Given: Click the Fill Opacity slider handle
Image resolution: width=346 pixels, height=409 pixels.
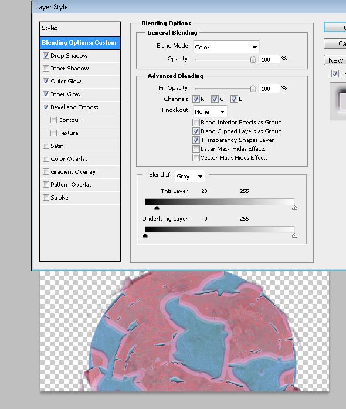Looking at the screenshot, I should (253, 89).
